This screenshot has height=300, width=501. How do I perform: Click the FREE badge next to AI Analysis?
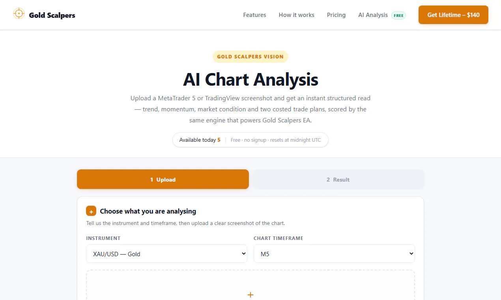pyautogui.click(x=398, y=15)
